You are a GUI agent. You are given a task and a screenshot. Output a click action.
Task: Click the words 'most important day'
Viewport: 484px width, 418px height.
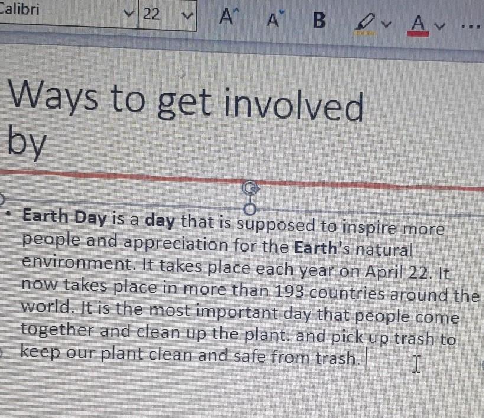[230, 312]
